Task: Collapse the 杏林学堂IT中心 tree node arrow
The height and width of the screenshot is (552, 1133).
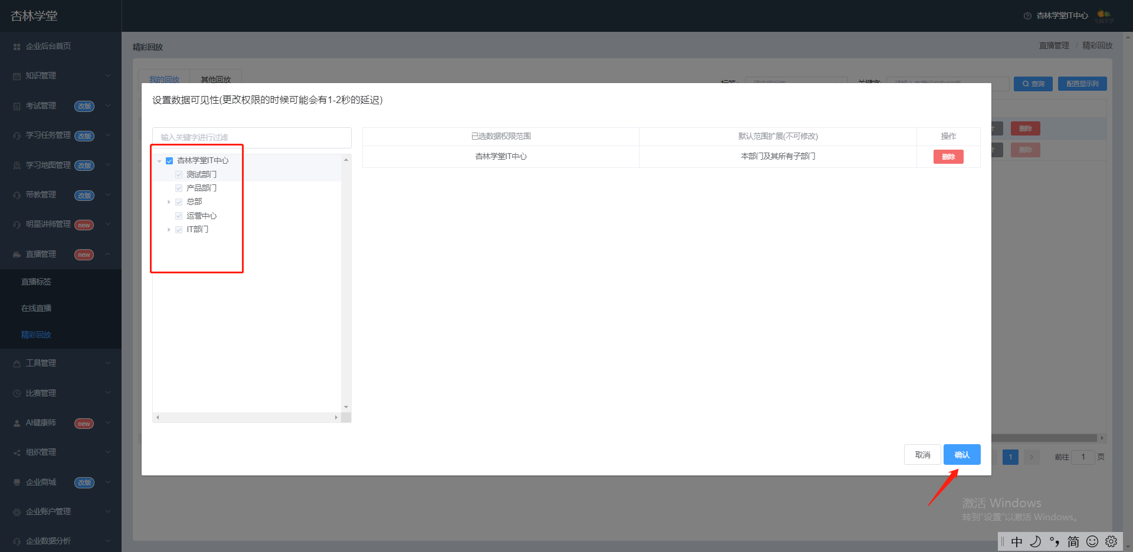Action: point(159,161)
